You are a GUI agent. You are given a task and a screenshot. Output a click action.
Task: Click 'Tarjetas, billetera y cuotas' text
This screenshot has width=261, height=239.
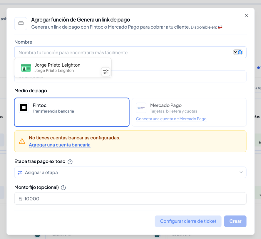coord(173,111)
